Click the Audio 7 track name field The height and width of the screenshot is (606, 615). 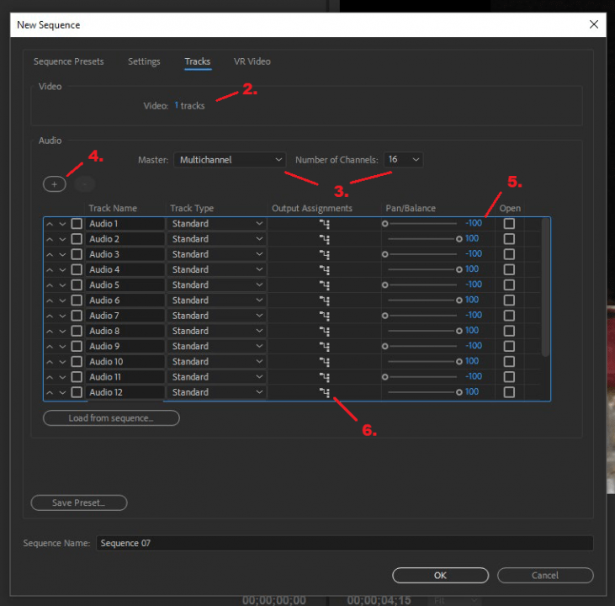pos(125,316)
